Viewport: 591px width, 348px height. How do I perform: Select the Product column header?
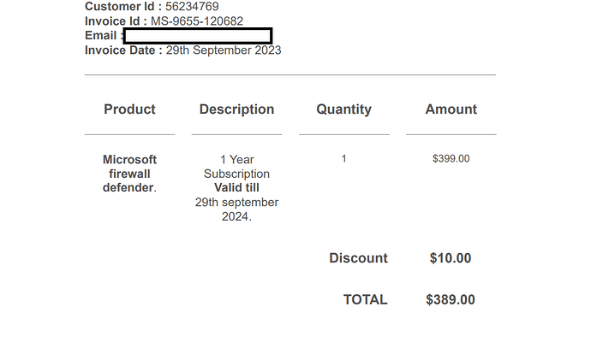click(129, 109)
